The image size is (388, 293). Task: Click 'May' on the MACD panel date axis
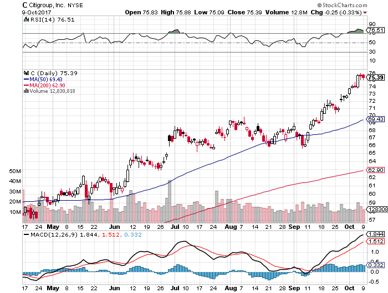(x=53, y=288)
